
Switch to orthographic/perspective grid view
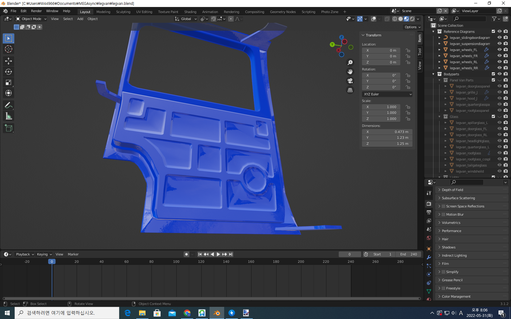(x=350, y=90)
